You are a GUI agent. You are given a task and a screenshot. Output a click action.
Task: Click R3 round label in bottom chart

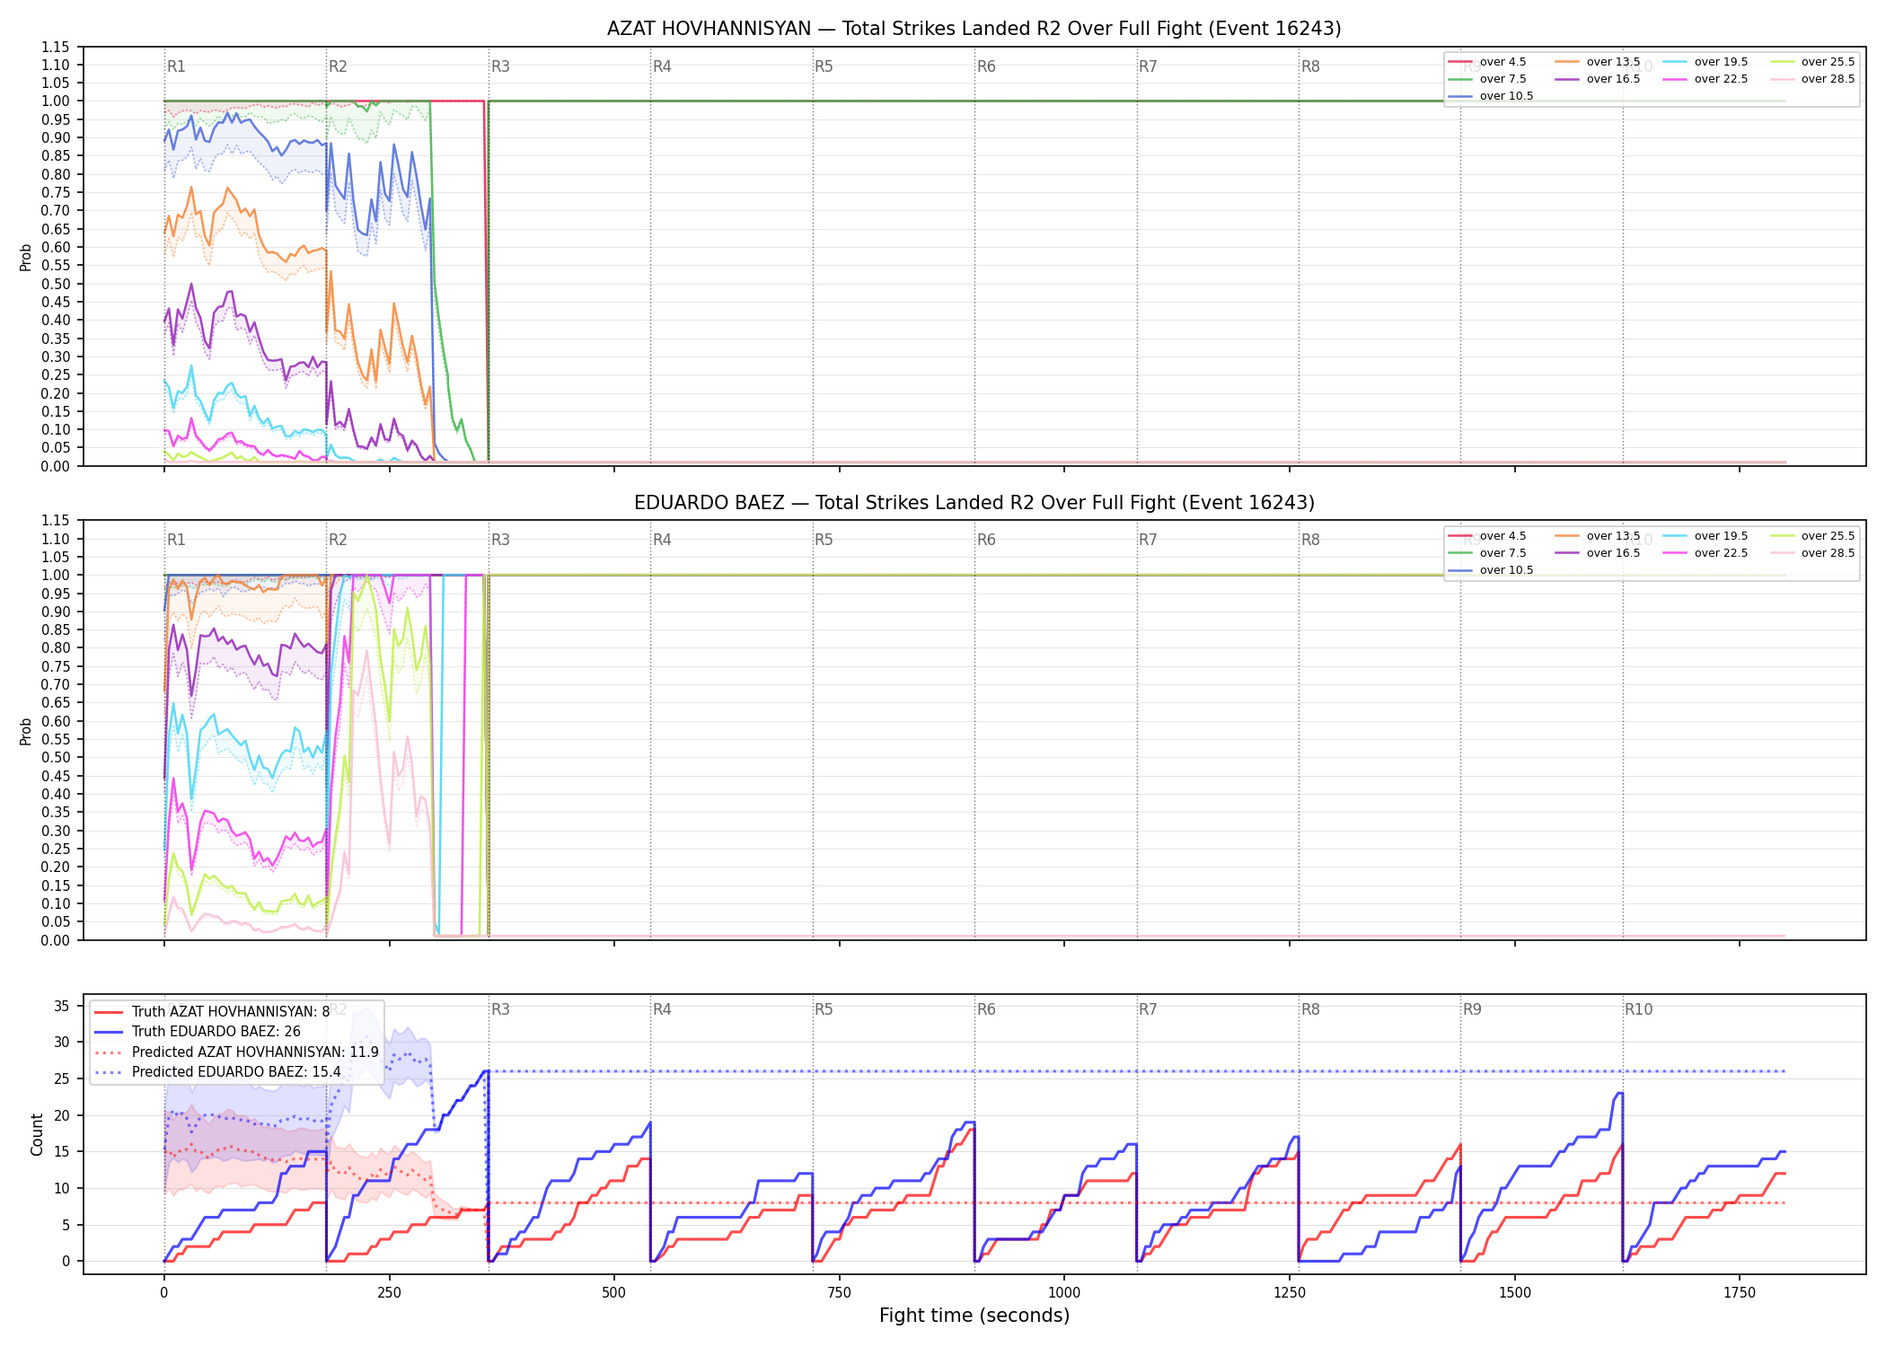pos(500,1009)
